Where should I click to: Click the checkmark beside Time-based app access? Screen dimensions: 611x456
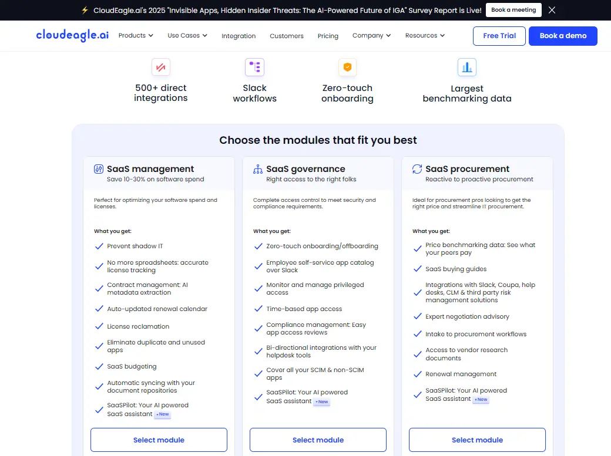(x=258, y=309)
